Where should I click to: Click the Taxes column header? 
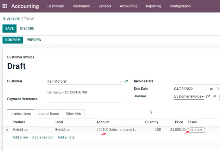(x=192, y=122)
